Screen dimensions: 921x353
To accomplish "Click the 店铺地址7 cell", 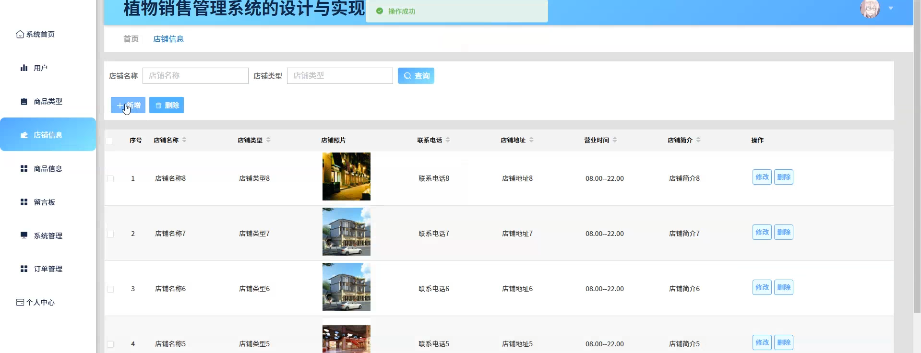I will [517, 234].
